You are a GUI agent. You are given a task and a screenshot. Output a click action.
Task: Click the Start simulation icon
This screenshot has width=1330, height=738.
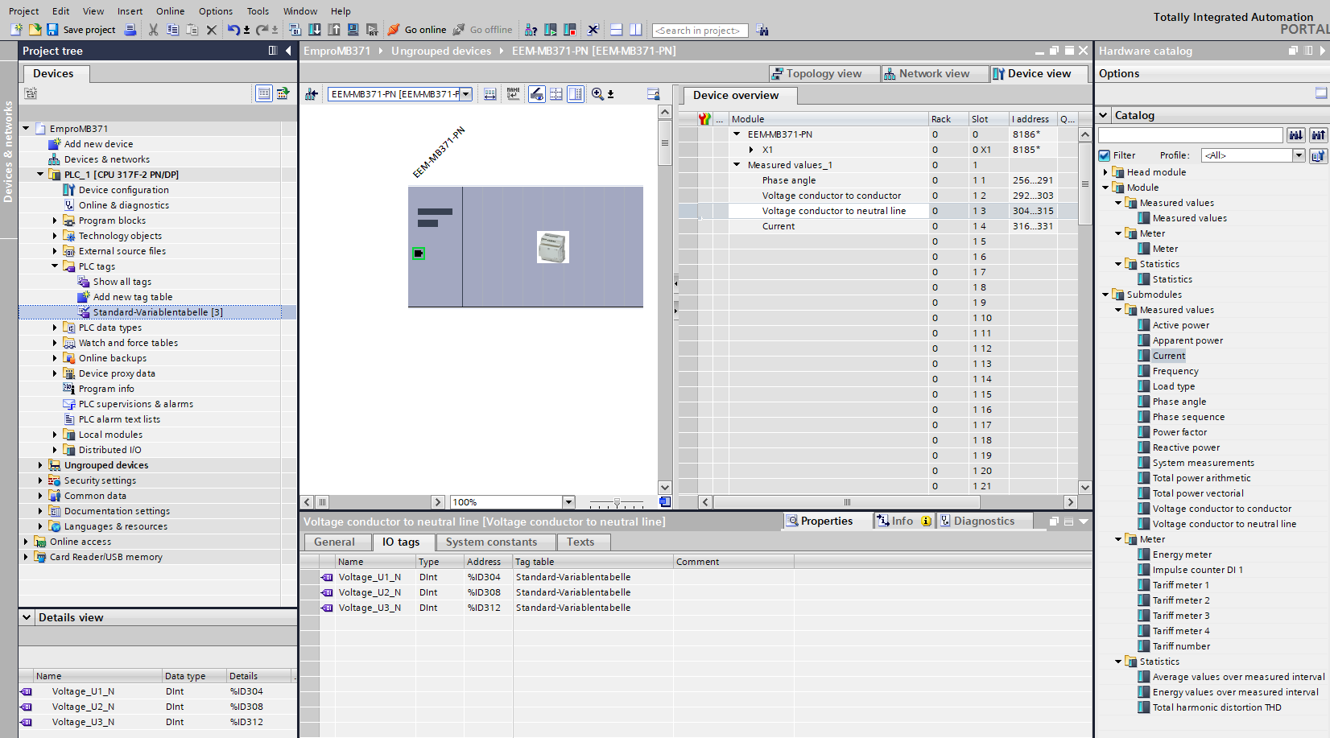[353, 30]
